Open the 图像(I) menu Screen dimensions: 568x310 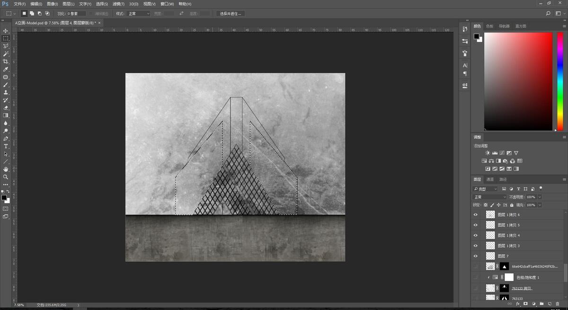(x=52, y=4)
